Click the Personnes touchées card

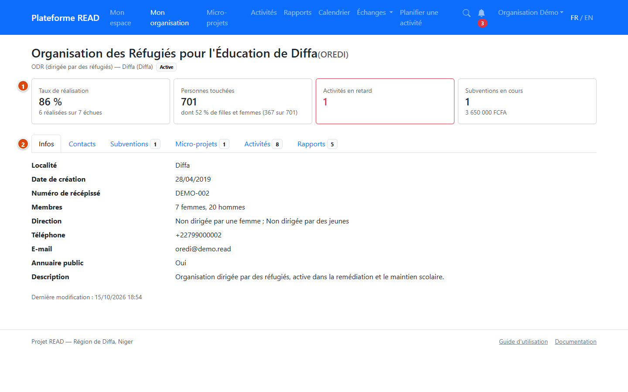[x=243, y=101]
